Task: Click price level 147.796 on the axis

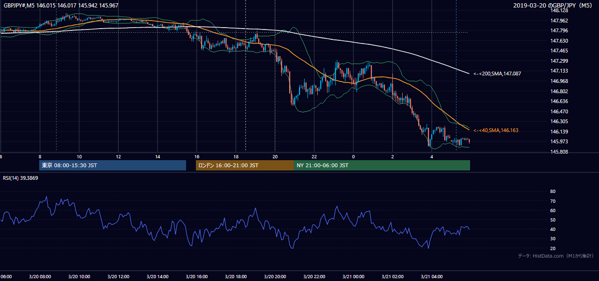Action: (x=559, y=31)
